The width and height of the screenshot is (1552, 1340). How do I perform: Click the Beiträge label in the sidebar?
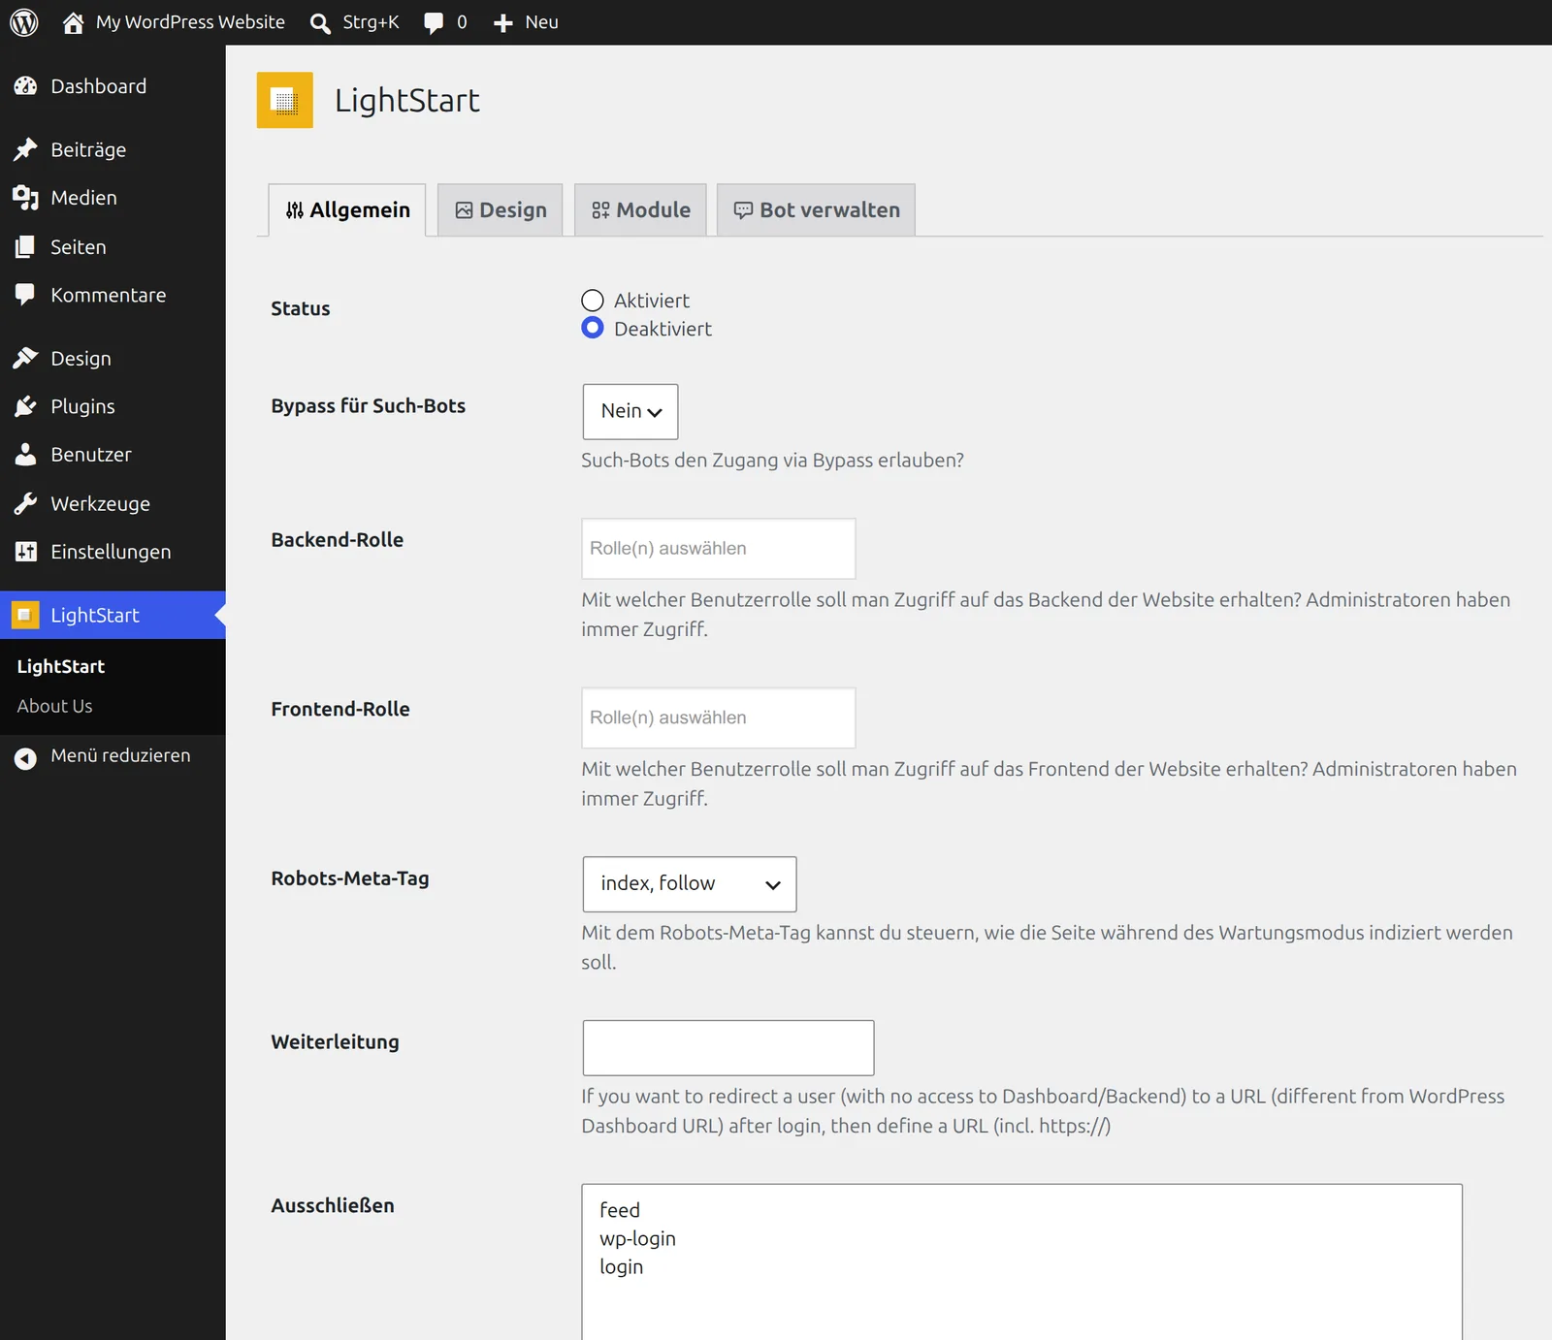[x=88, y=150]
